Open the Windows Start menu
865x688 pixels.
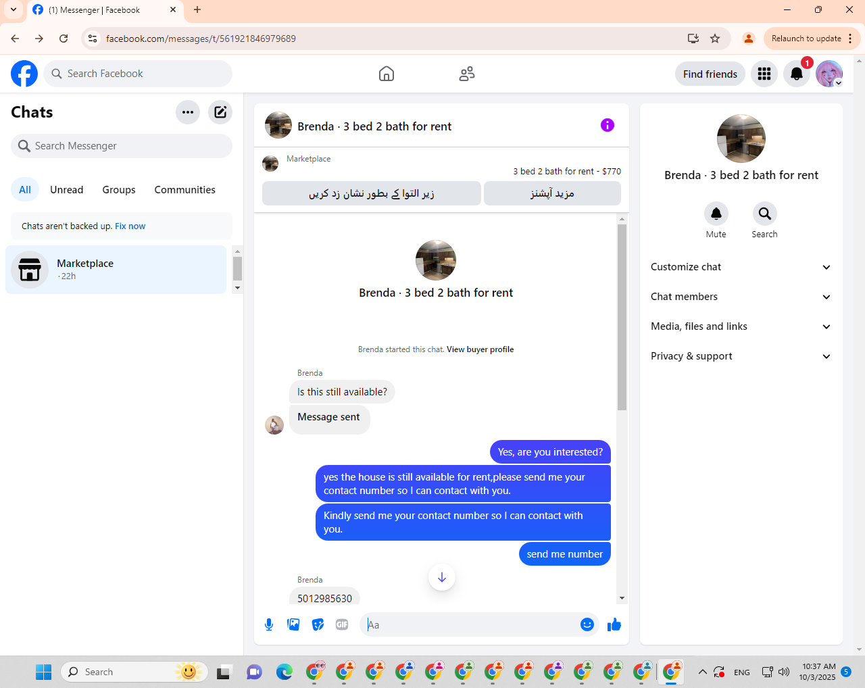44,672
